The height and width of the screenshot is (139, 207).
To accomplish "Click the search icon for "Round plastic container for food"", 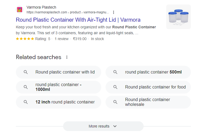I will [115, 87].
